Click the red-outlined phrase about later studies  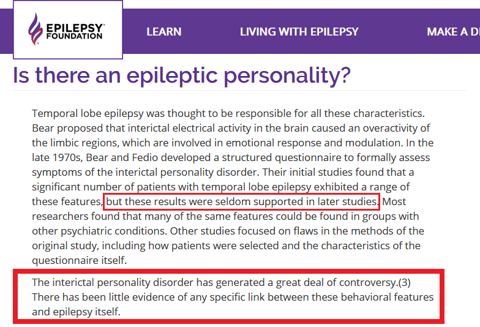click(x=242, y=201)
